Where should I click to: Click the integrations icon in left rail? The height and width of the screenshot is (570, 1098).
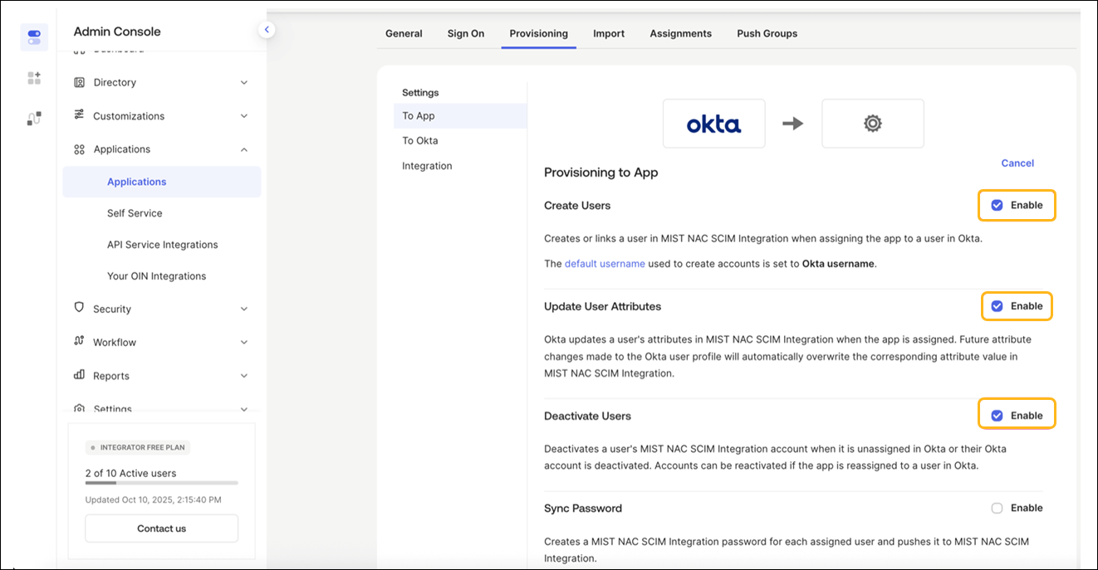pyautogui.click(x=34, y=119)
